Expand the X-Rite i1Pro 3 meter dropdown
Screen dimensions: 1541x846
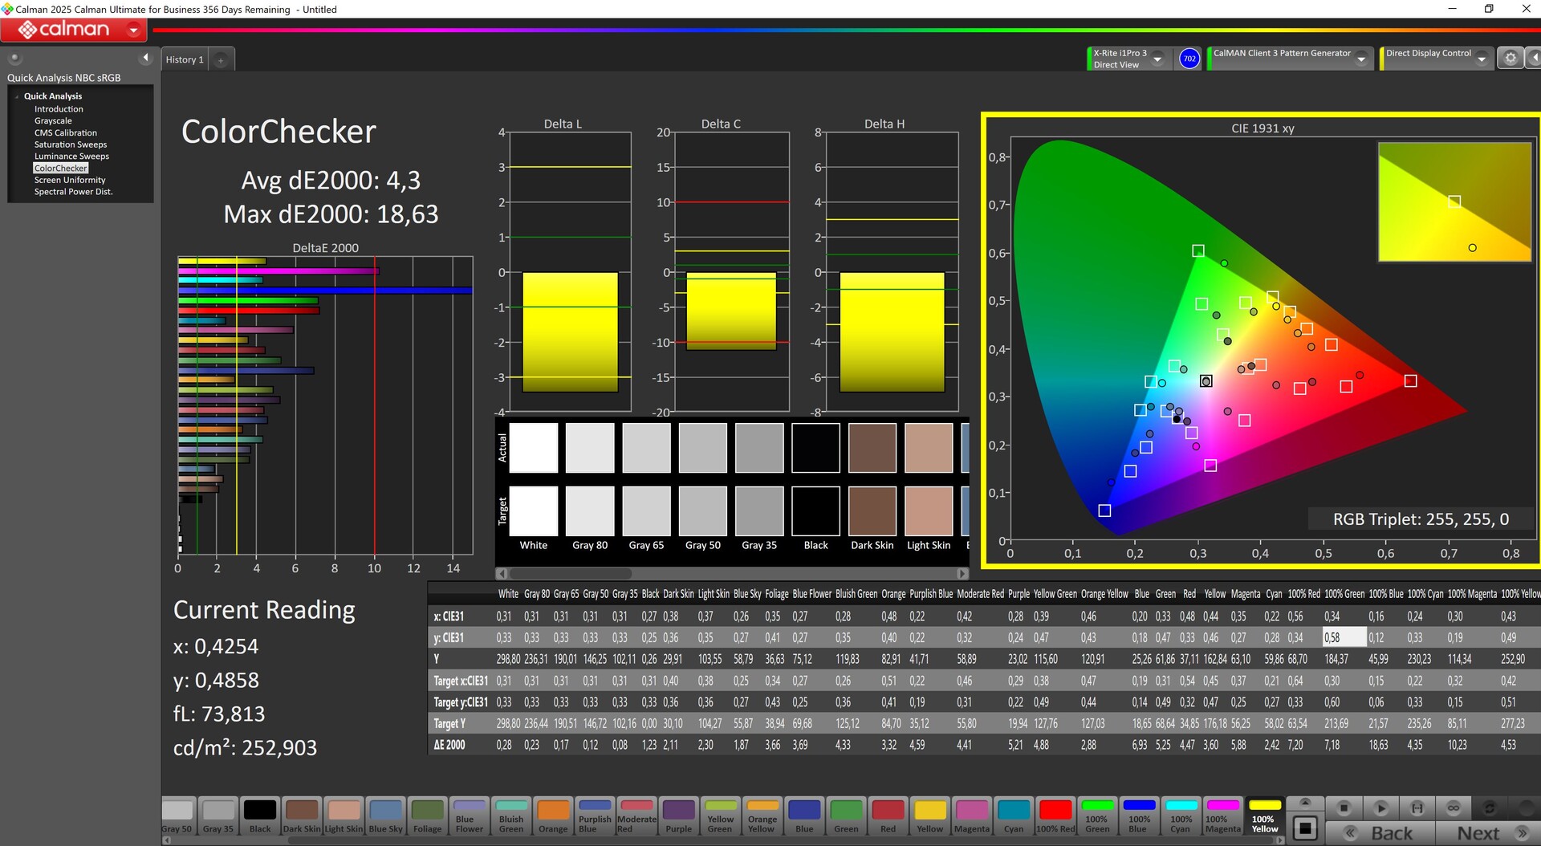click(x=1157, y=59)
